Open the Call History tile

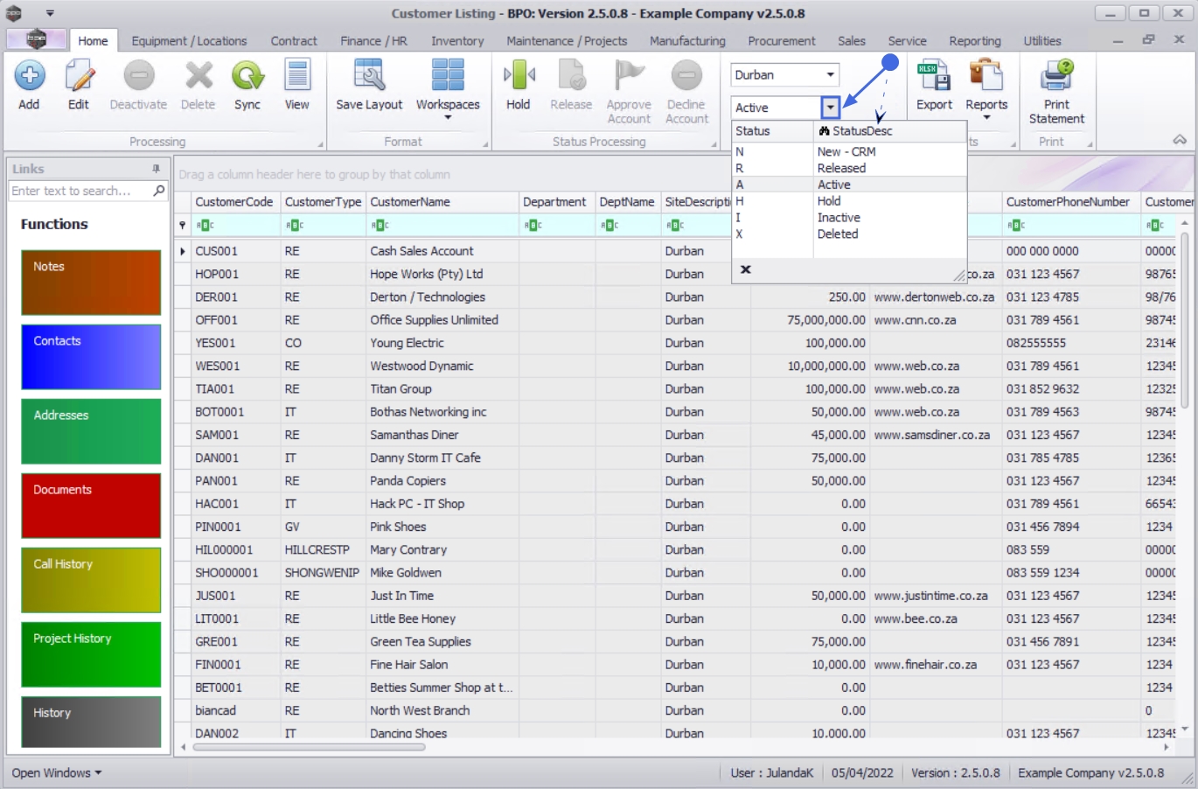pyautogui.click(x=91, y=580)
